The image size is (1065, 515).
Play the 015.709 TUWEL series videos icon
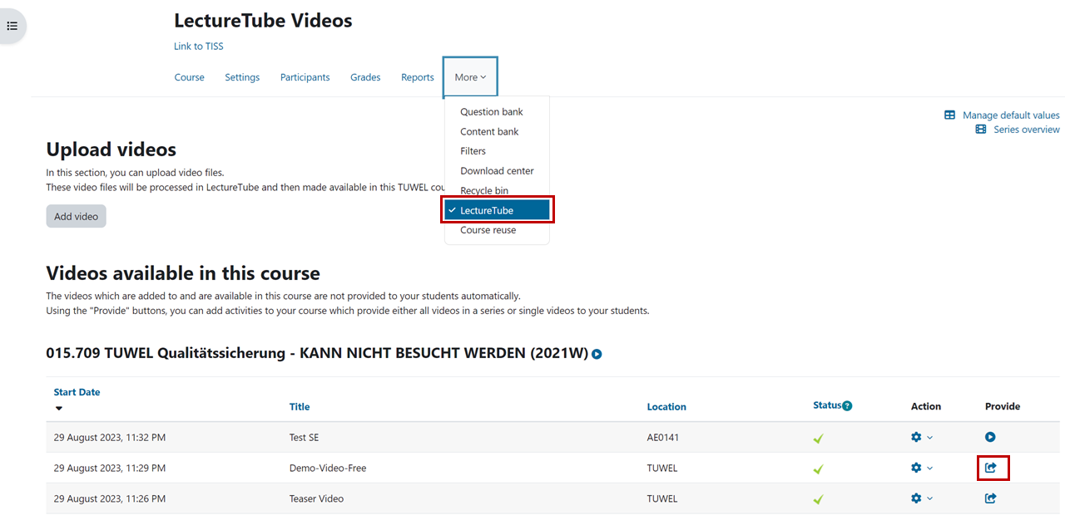(x=597, y=354)
